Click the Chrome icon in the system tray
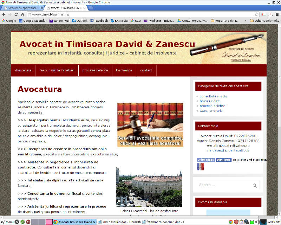The image size is (281, 225). [231, 222]
